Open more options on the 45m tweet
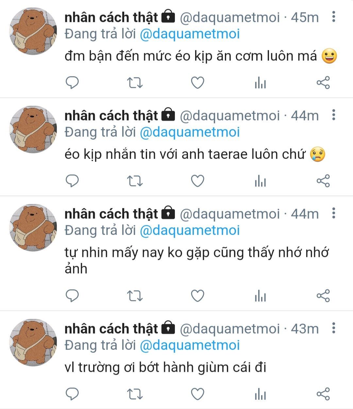The height and width of the screenshot is (409, 353). point(333,16)
